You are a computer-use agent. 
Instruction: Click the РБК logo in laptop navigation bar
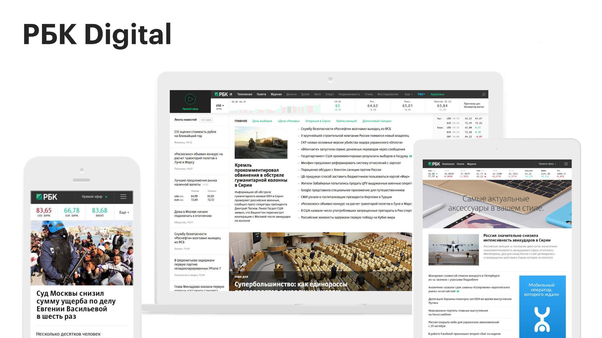click(221, 94)
